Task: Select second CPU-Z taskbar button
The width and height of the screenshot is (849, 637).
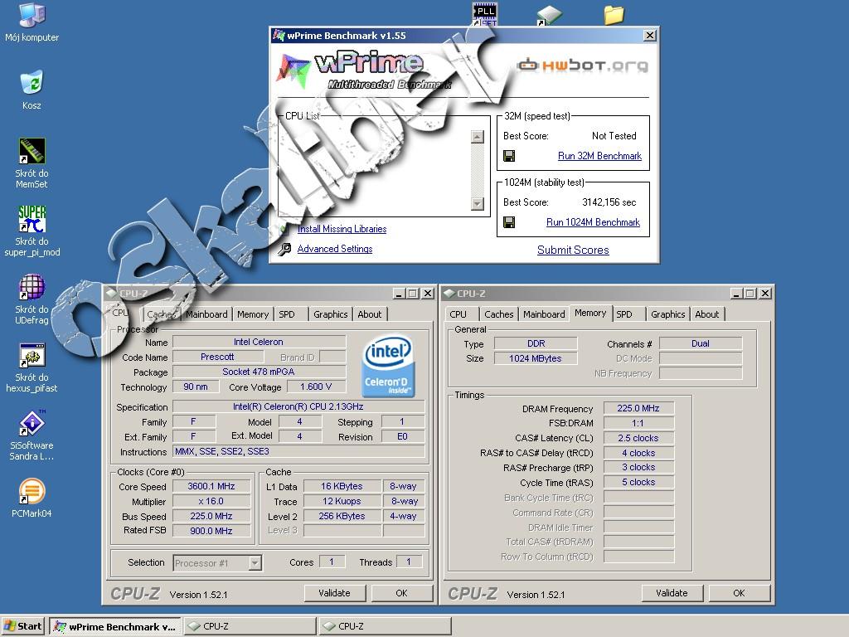Action: [x=385, y=626]
